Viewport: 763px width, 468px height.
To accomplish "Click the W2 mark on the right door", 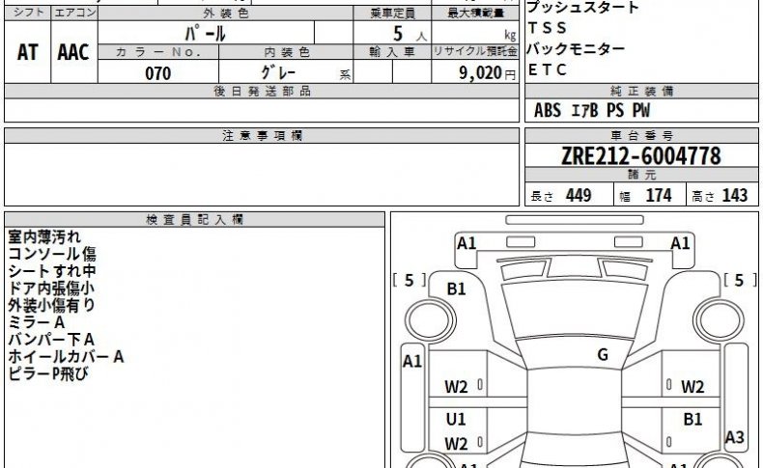I will [x=692, y=387].
